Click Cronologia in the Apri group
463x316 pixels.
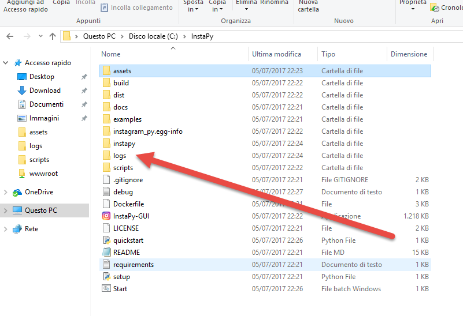click(447, 7)
